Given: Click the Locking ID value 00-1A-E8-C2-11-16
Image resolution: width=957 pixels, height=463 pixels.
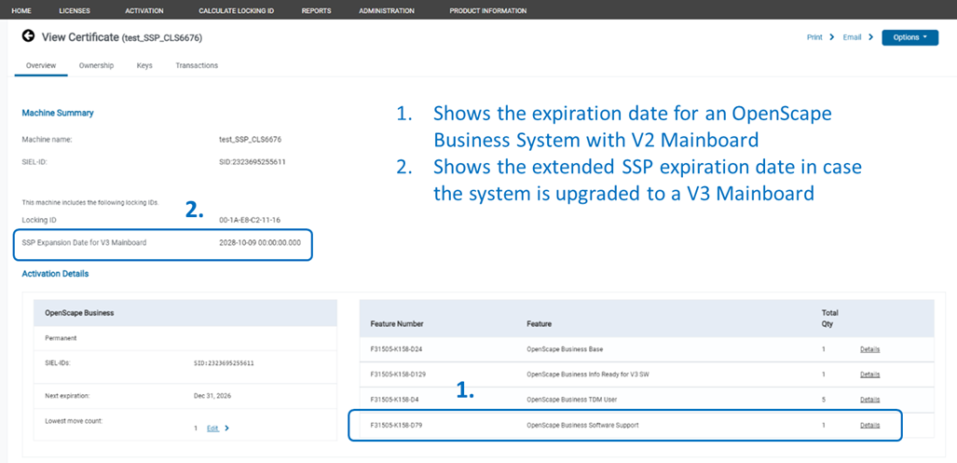Looking at the screenshot, I should 250,220.
